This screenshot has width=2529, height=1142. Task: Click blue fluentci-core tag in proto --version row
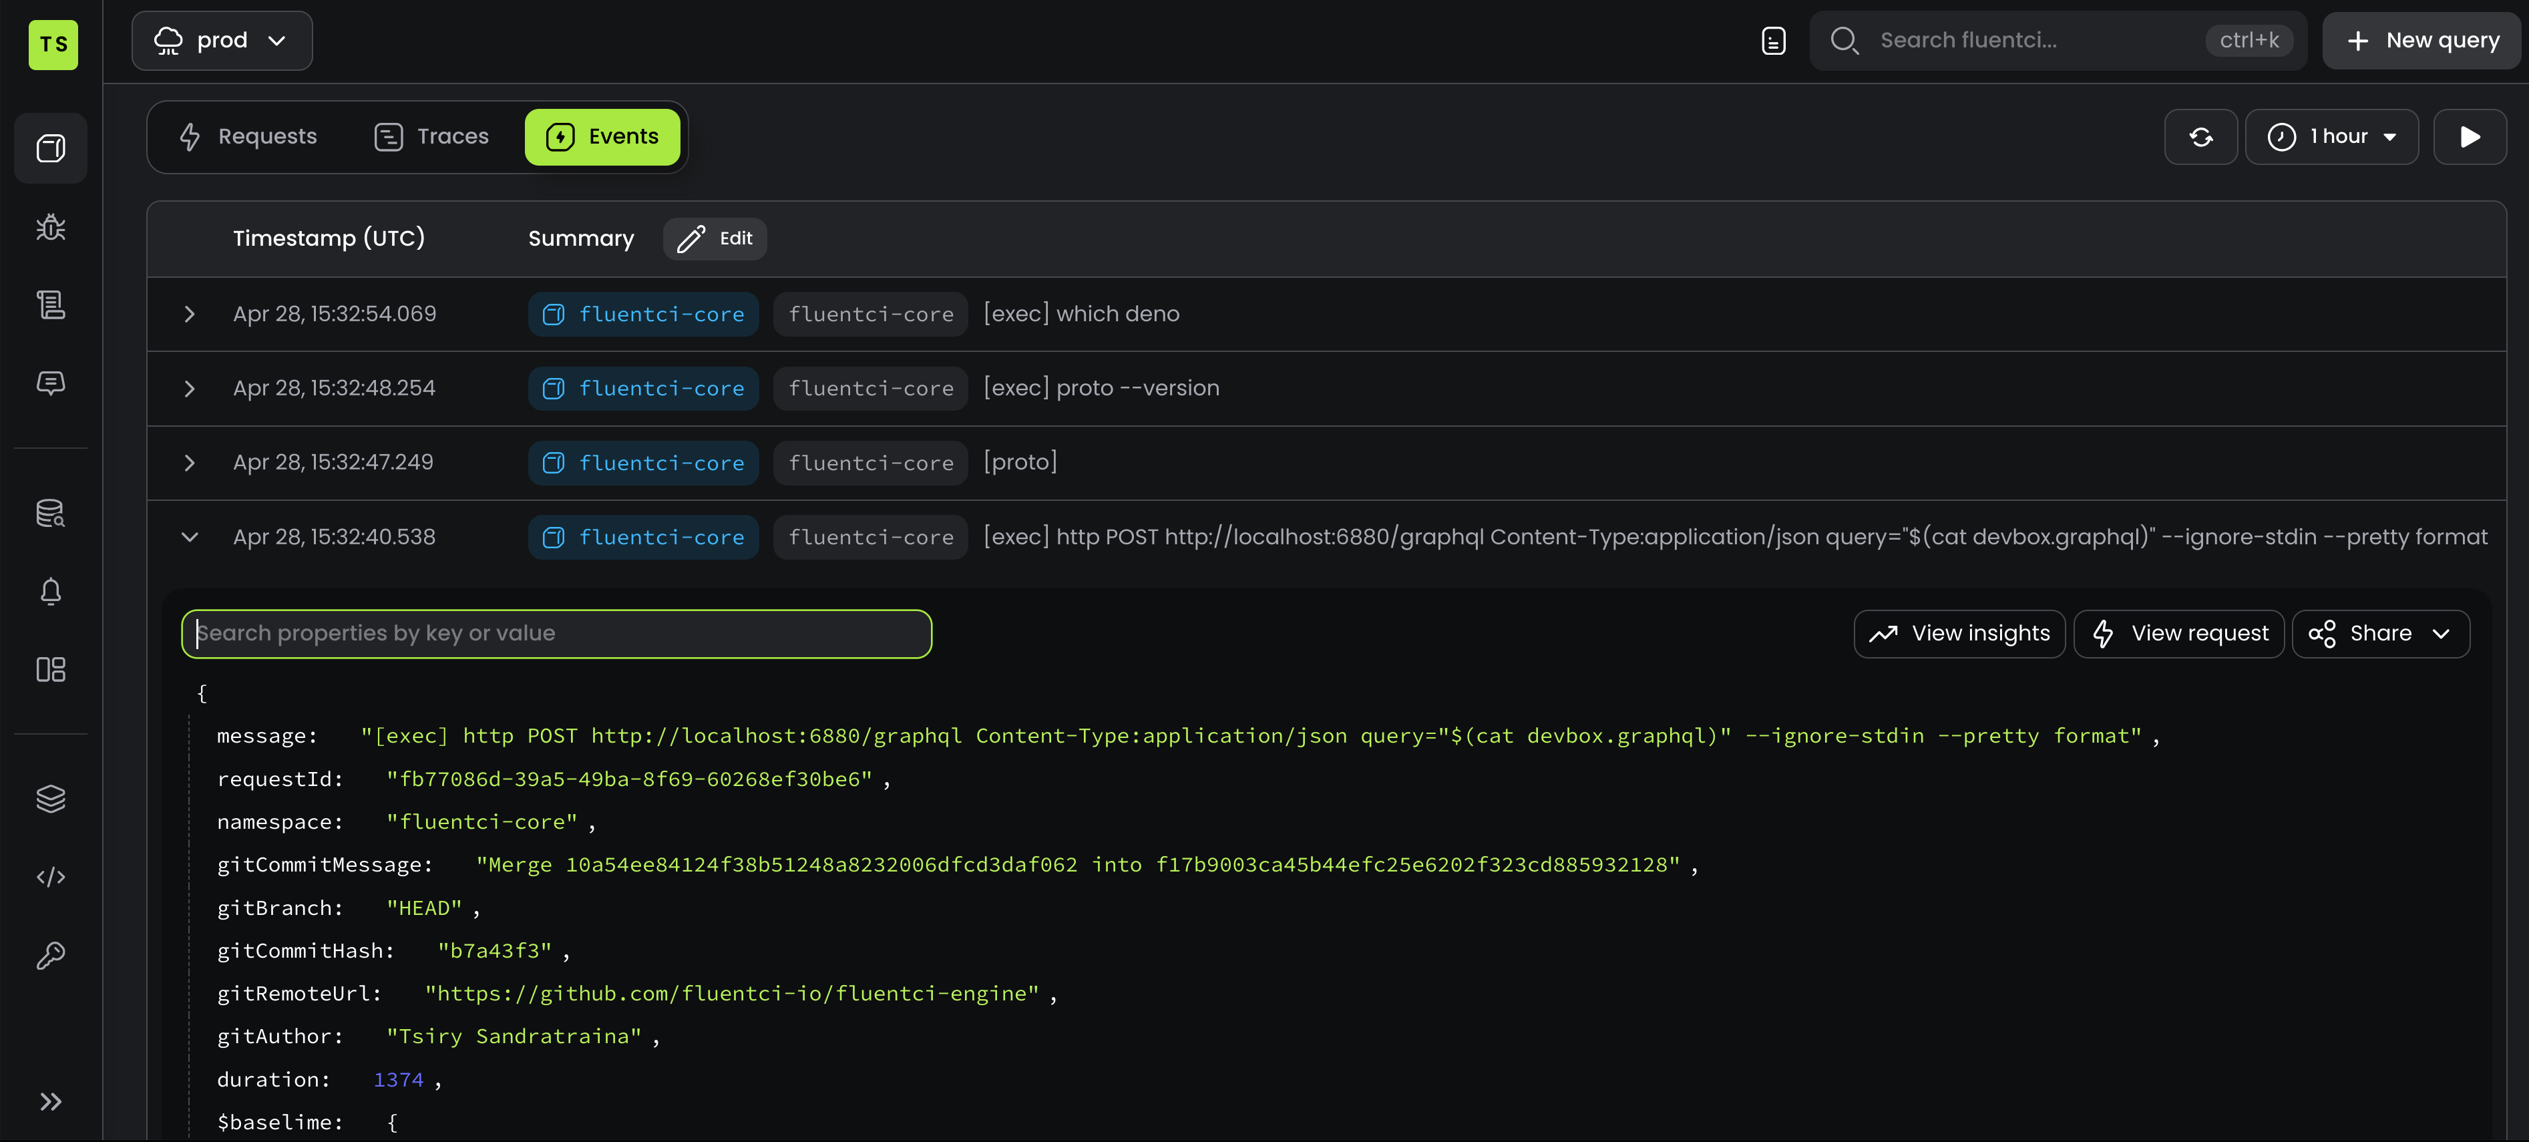click(x=643, y=389)
